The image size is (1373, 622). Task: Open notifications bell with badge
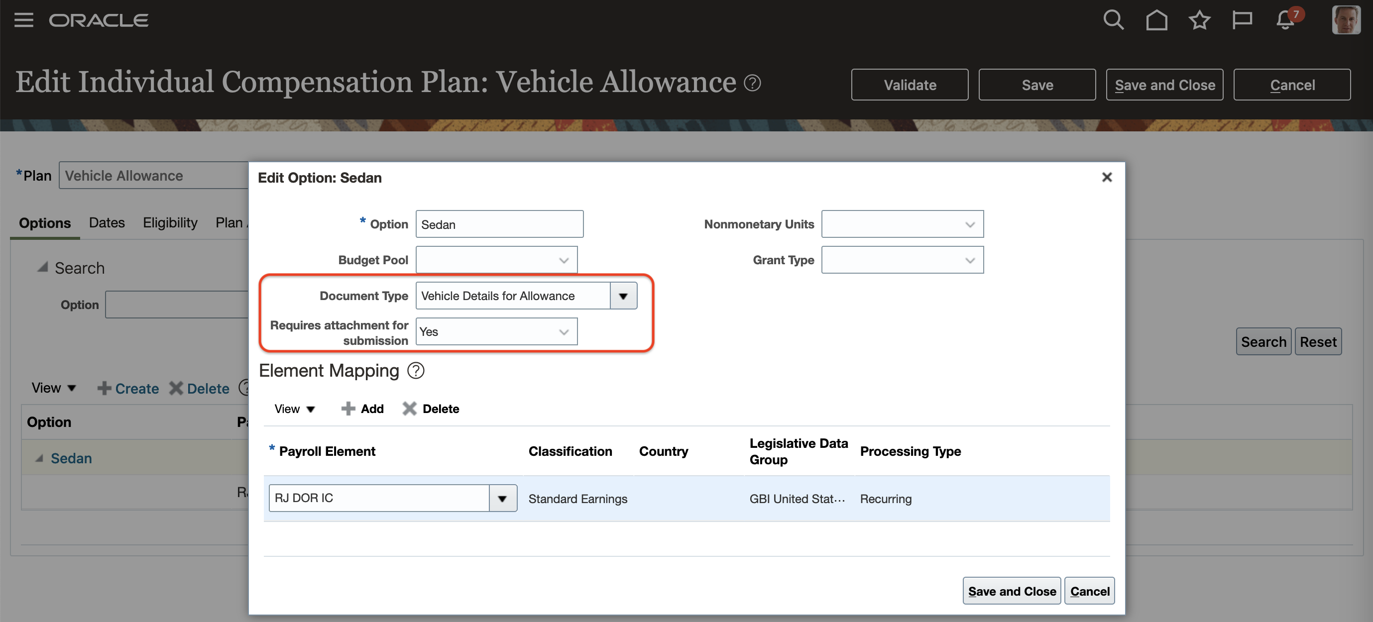[x=1285, y=20]
